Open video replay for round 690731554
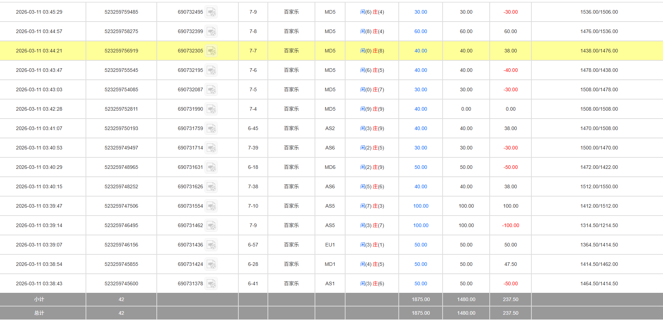The image size is (663, 323). [x=211, y=206]
